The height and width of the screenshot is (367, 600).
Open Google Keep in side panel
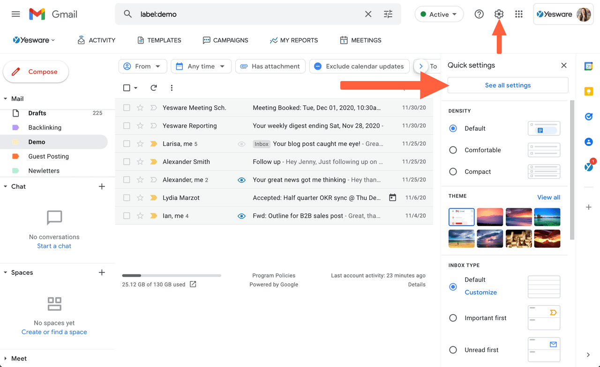(x=589, y=91)
